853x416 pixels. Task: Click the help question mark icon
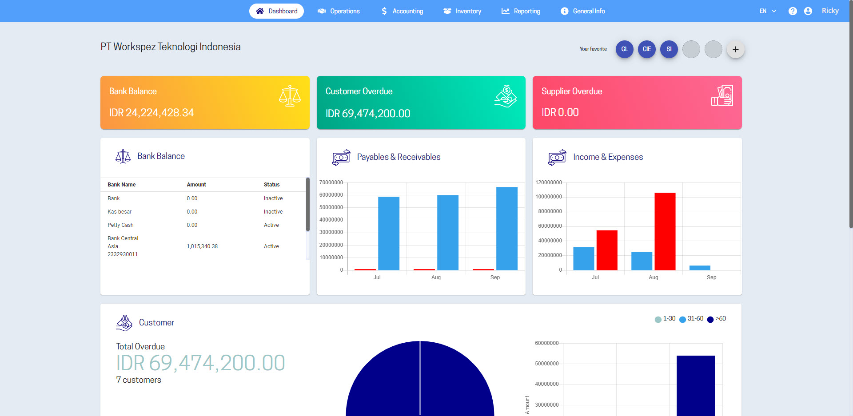coord(793,11)
